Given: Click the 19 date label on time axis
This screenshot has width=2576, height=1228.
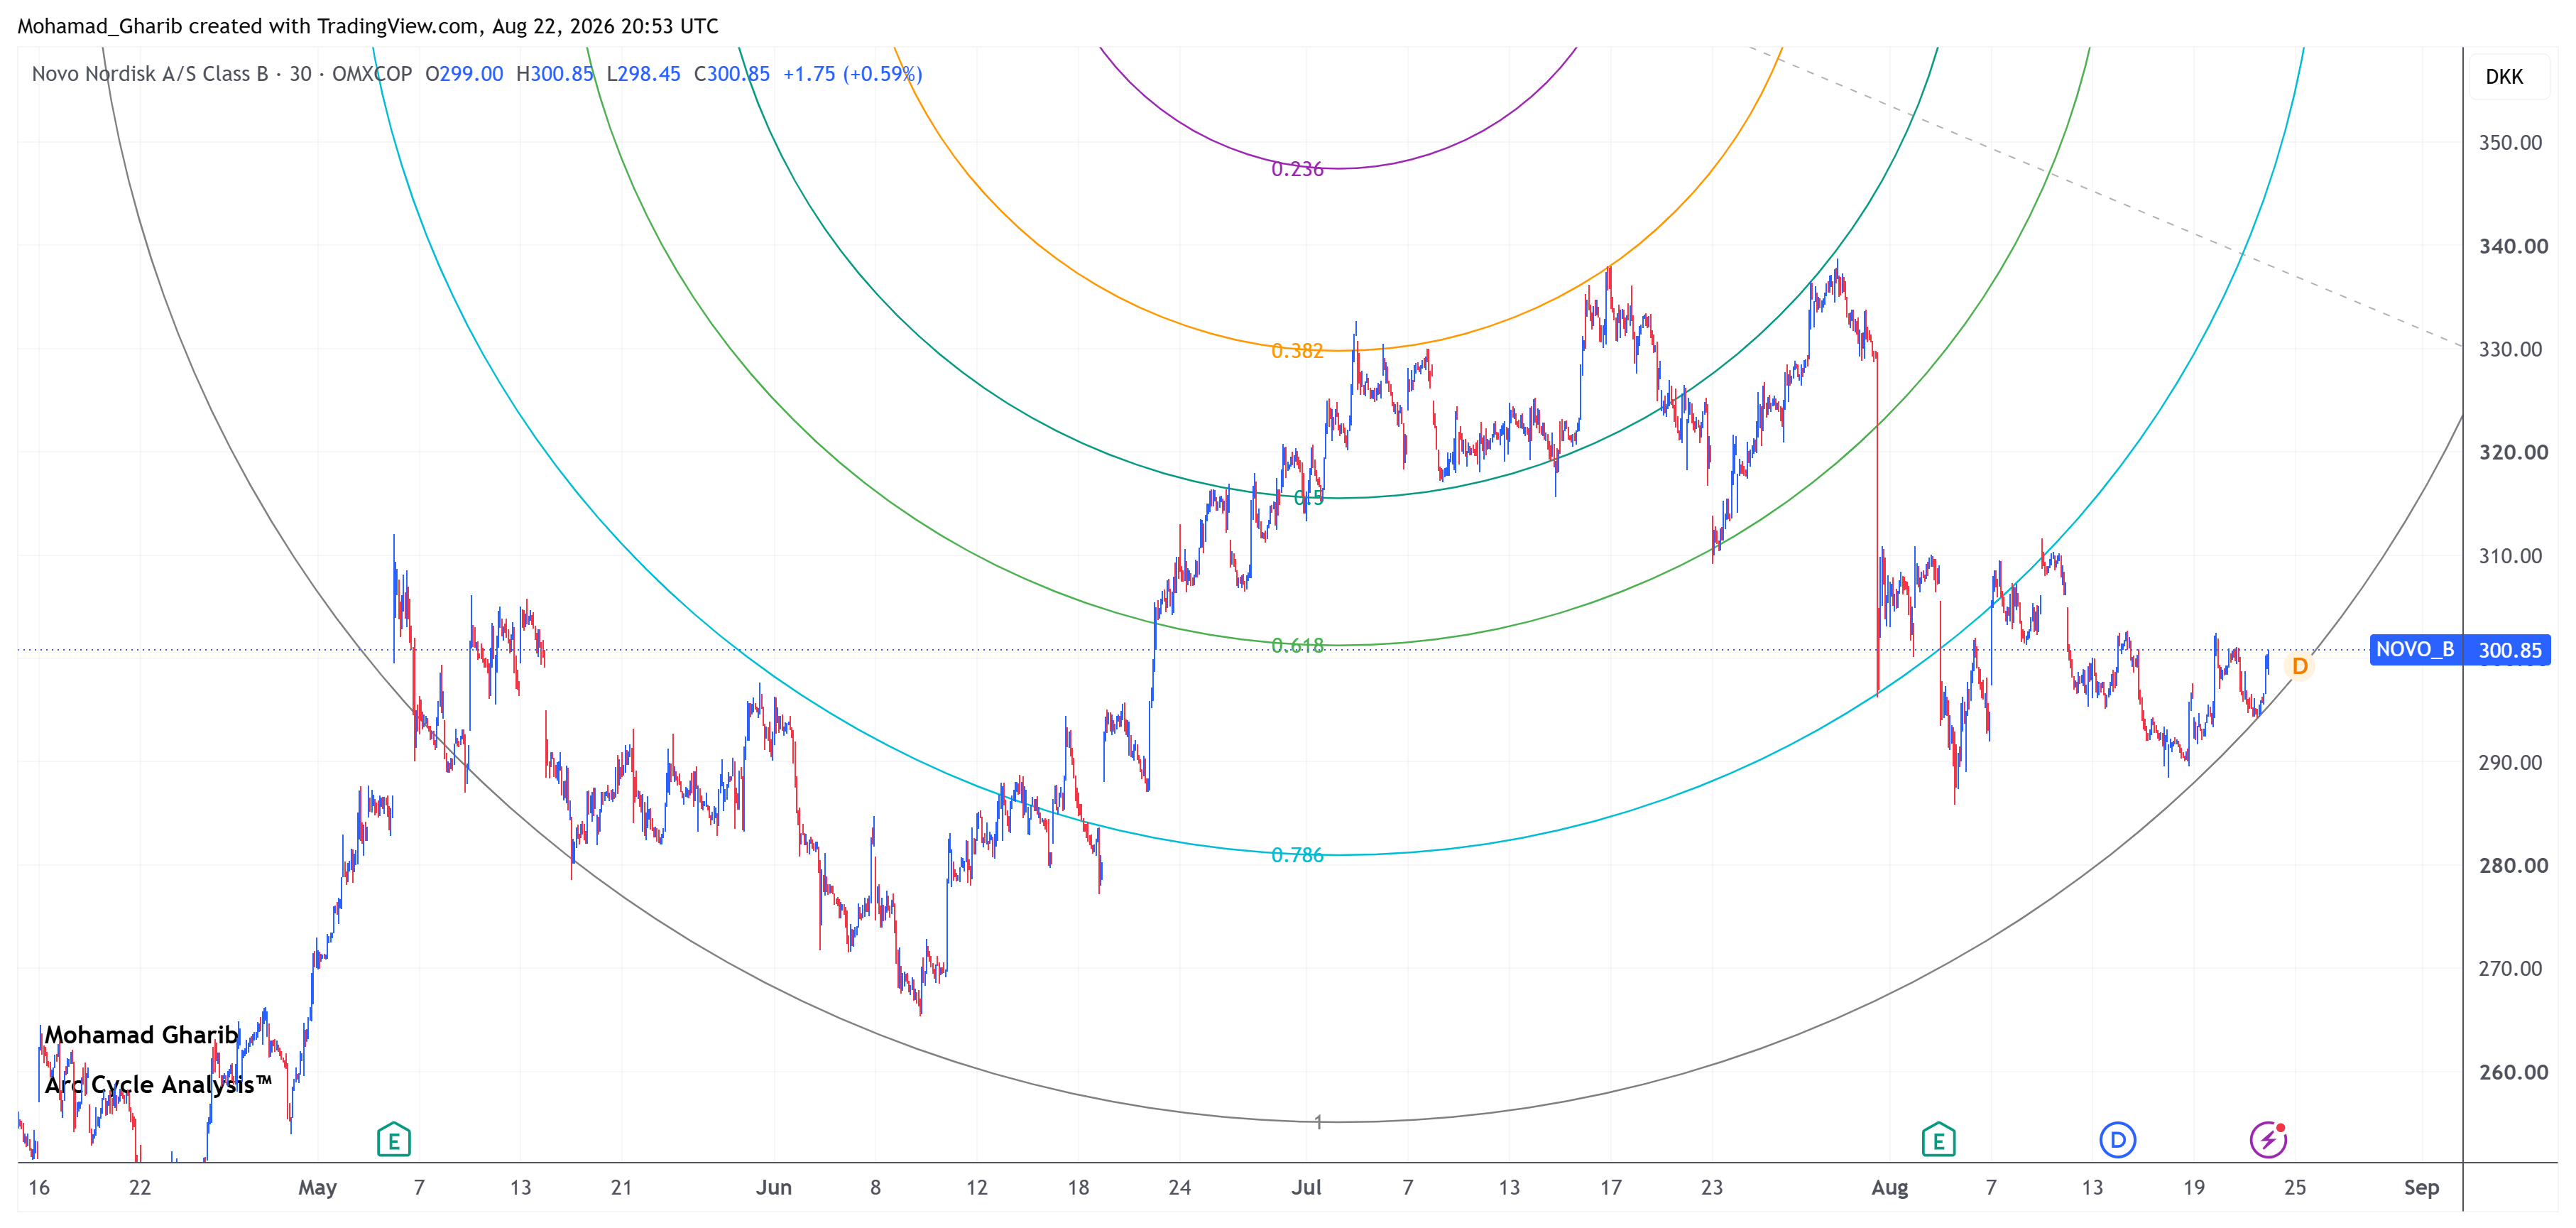Looking at the screenshot, I should point(2193,1188).
